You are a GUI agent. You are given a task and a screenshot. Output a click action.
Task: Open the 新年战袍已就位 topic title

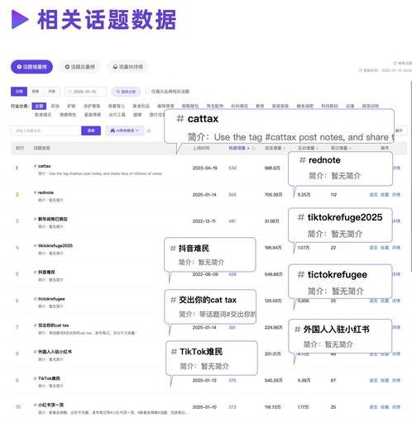(53, 219)
